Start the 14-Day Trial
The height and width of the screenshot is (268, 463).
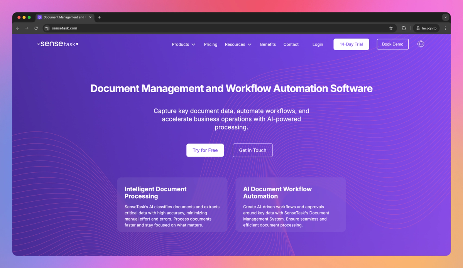click(x=351, y=44)
